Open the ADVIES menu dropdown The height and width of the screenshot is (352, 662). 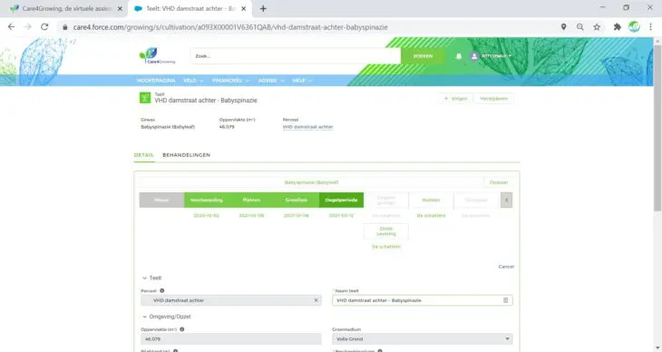[271, 80]
